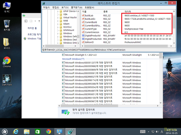This screenshot has height=135, width=181.
Task: Launch Chrome from the desktop shortcut
Action: click(x=7, y=62)
